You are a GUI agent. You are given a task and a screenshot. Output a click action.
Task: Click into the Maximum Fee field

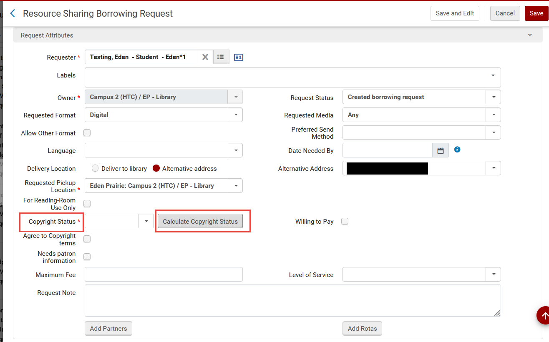[x=164, y=275]
